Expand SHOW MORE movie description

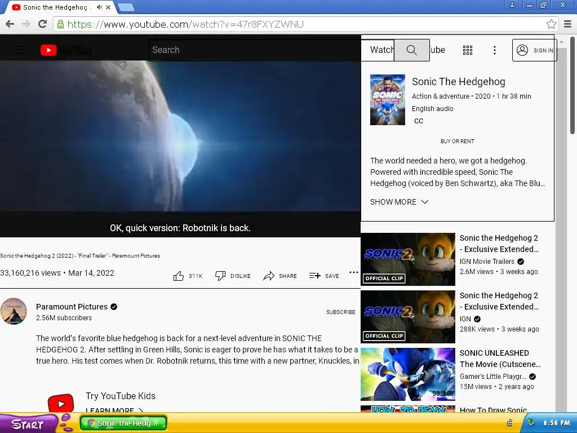[400, 202]
